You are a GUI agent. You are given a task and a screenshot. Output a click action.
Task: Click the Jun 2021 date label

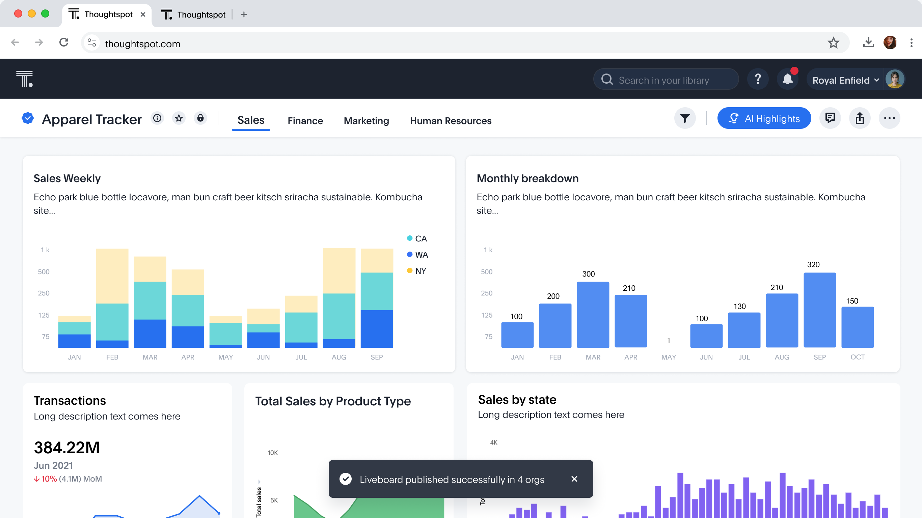[53, 465]
